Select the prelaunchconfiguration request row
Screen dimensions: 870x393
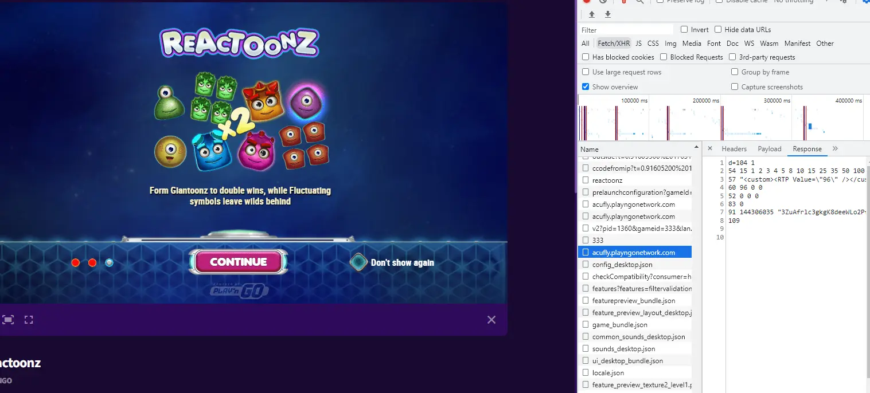coord(635,192)
